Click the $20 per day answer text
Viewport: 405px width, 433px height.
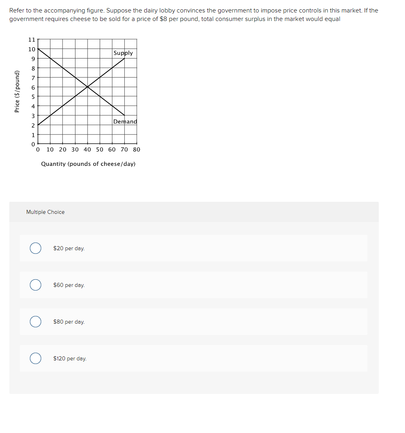69,248
